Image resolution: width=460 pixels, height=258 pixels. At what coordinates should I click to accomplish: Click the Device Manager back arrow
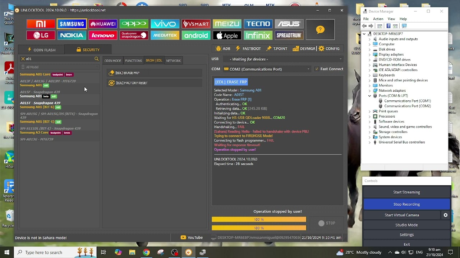tap(364, 26)
